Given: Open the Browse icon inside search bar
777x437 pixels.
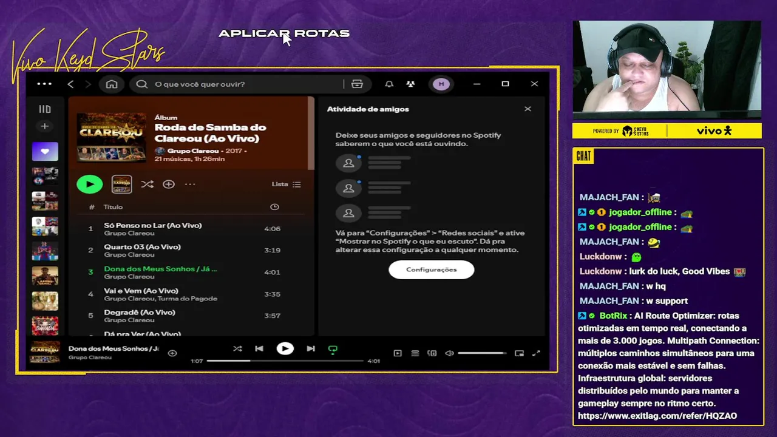Looking at the screenshot, I should (x=357, y=84).
